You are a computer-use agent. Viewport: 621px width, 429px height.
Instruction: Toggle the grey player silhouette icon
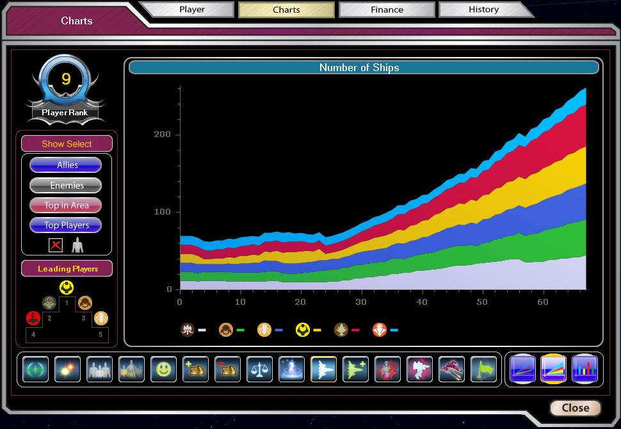(x=77, y=245)
